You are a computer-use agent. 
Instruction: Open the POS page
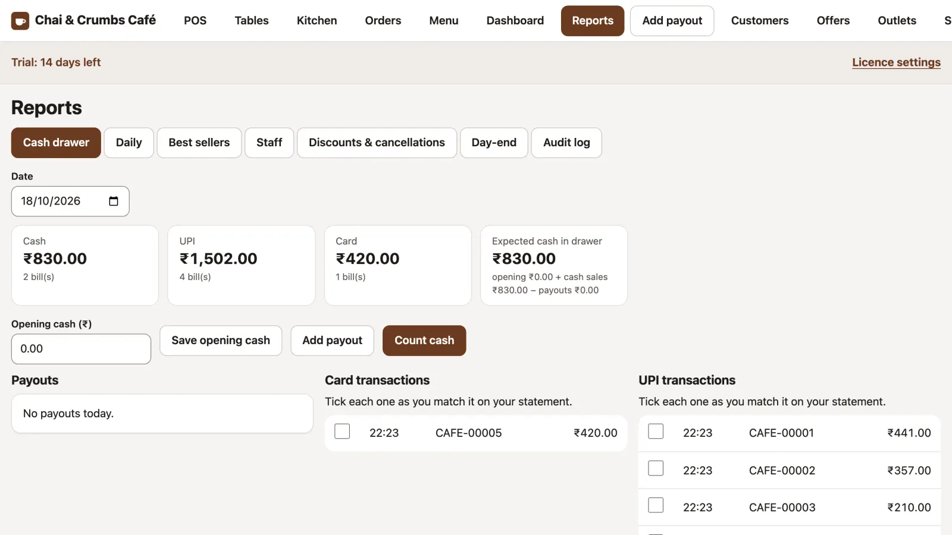195,21
